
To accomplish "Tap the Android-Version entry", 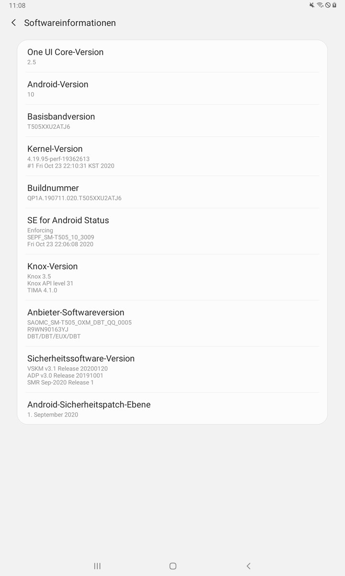I will pos(172,88).
